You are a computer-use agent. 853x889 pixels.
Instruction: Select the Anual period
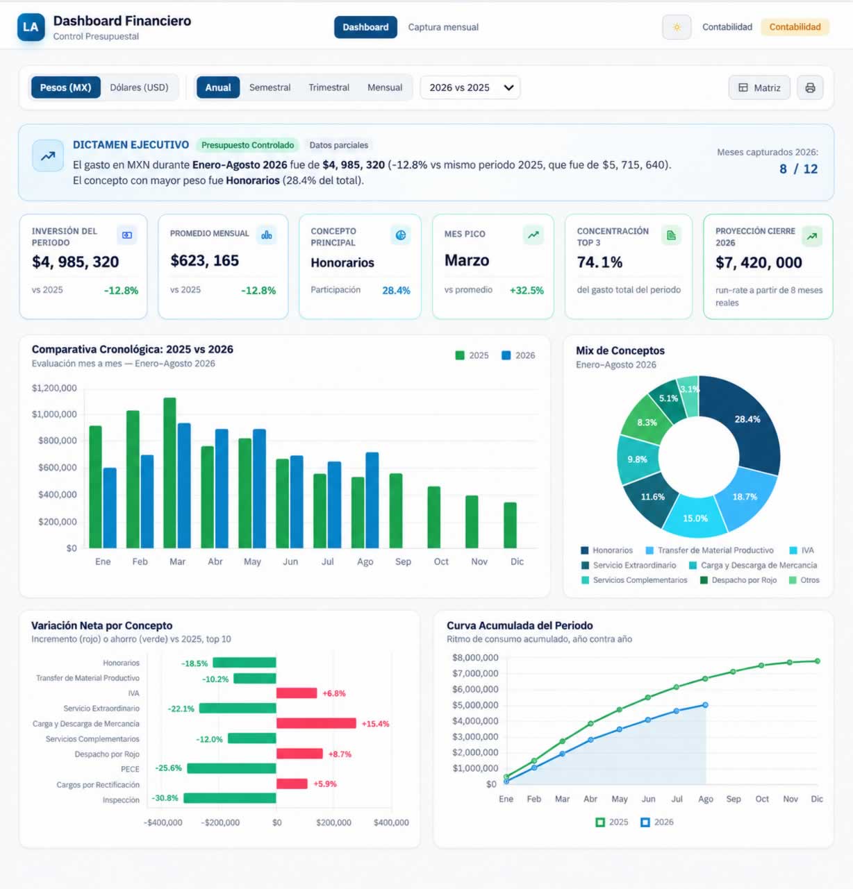pos(218,87)
